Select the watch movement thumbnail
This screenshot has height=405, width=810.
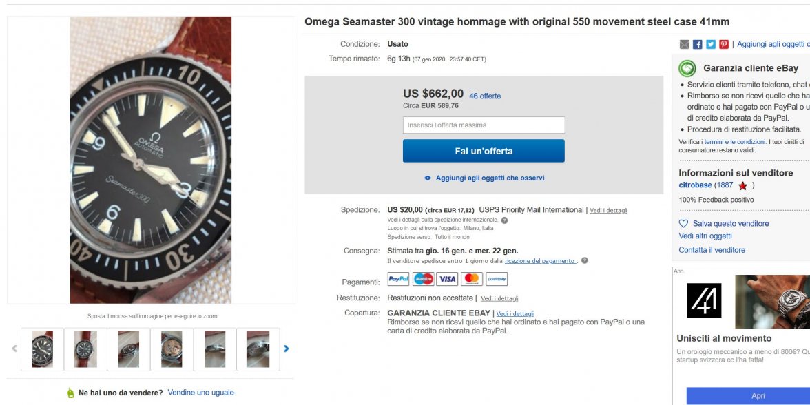point(172,349)
